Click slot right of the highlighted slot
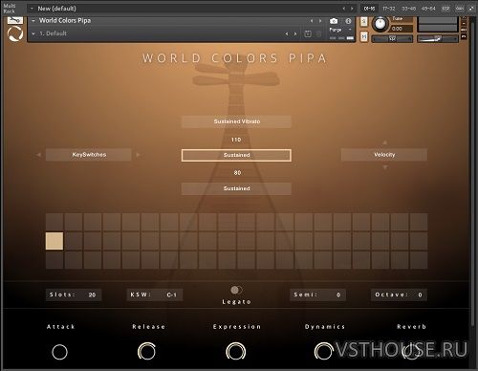This screenshot has width=478, height=371. [x=74, y=241]
